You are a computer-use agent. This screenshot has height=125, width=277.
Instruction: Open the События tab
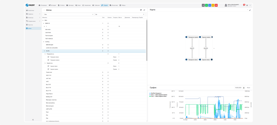tap(96, 5)
